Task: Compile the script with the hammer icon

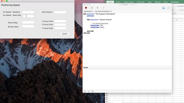Action: pos(103,8)
